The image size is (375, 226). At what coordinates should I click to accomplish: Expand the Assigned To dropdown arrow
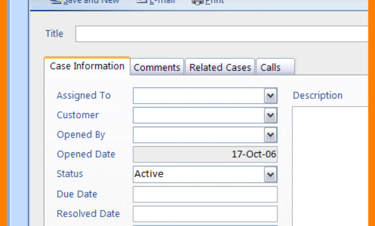tap(270, 96)
